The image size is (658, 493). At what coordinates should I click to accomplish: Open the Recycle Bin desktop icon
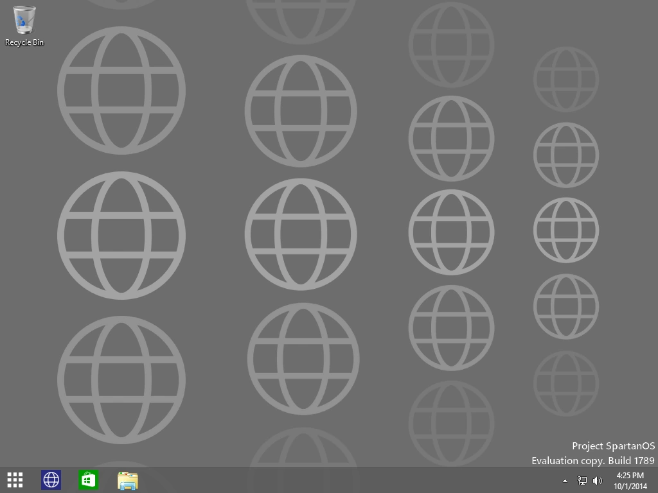pos(24,25)
